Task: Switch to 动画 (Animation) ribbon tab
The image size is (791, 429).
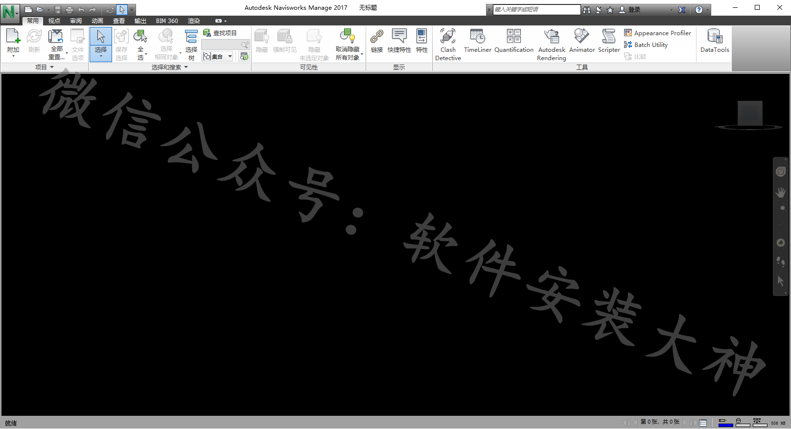Action: click(97, 21)
